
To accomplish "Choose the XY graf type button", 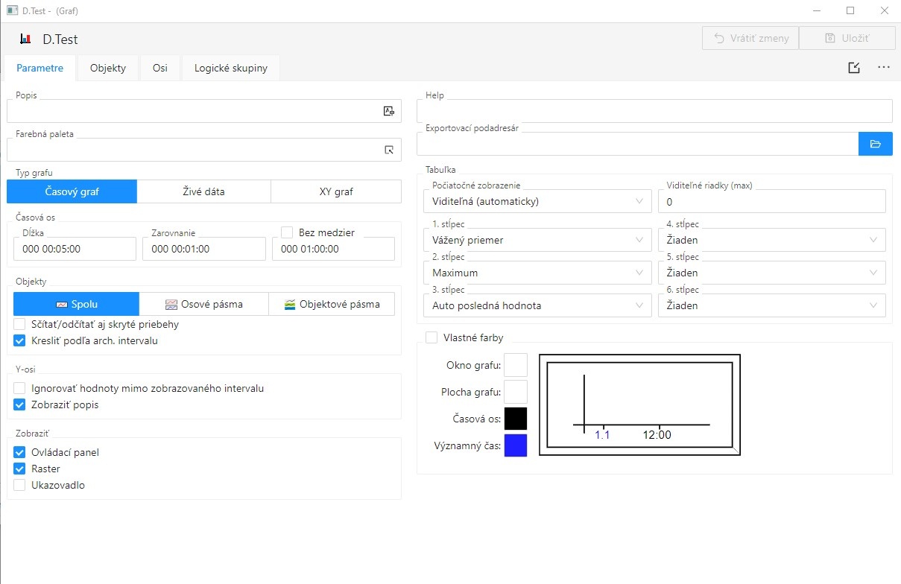I will (x=335, y=191).
